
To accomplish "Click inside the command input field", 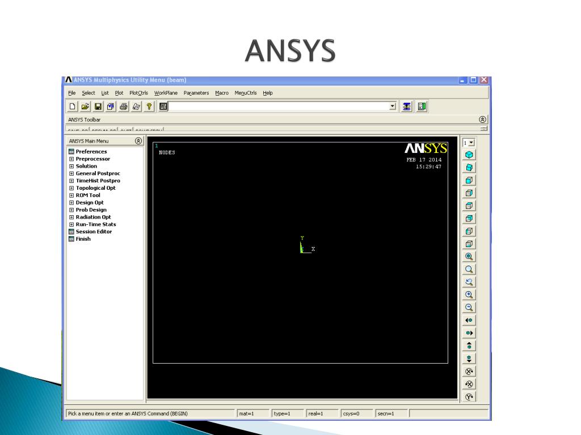I will [279, 106].
